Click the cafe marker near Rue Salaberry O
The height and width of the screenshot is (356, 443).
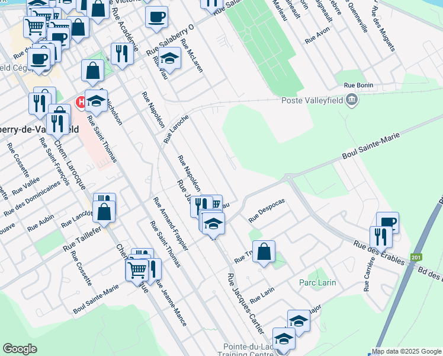pos(156,18)
